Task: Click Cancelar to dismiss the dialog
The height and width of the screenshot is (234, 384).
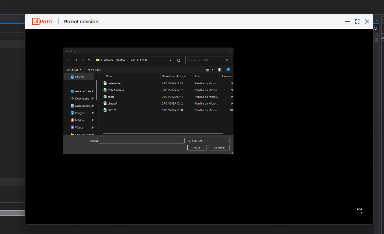Action: [219, 148]
